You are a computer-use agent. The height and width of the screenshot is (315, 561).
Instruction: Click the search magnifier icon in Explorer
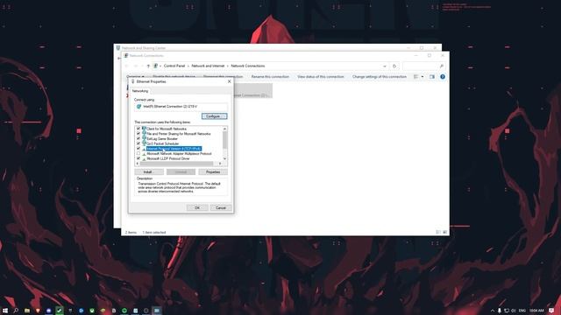click(x=442, y=66)
